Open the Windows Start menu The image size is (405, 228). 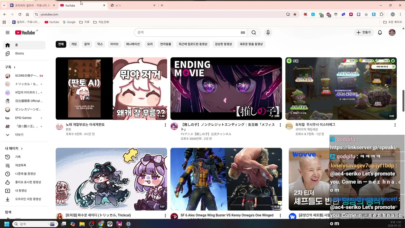(7, 224)
